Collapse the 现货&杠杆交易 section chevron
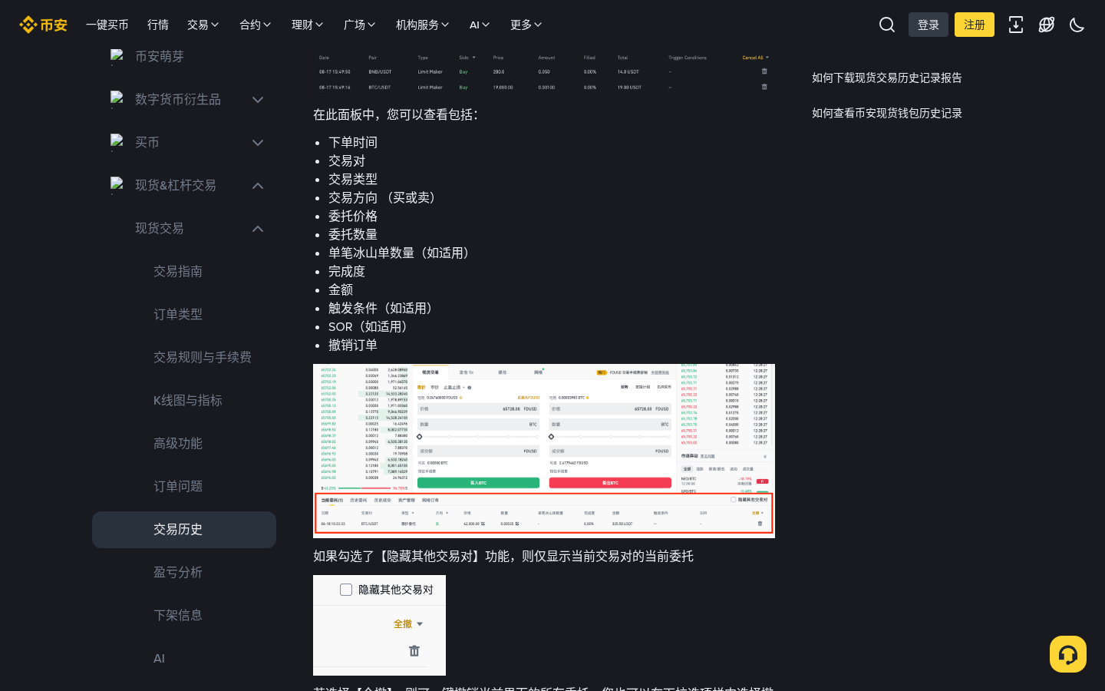The width and height of the screenshot is (1105, 691). point(258,186)
